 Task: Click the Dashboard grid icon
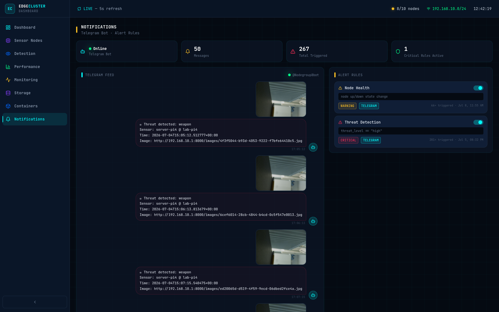[8, 27]
